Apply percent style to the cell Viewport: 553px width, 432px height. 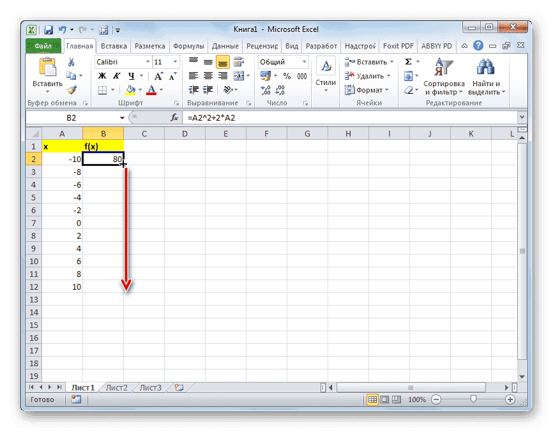287,76
